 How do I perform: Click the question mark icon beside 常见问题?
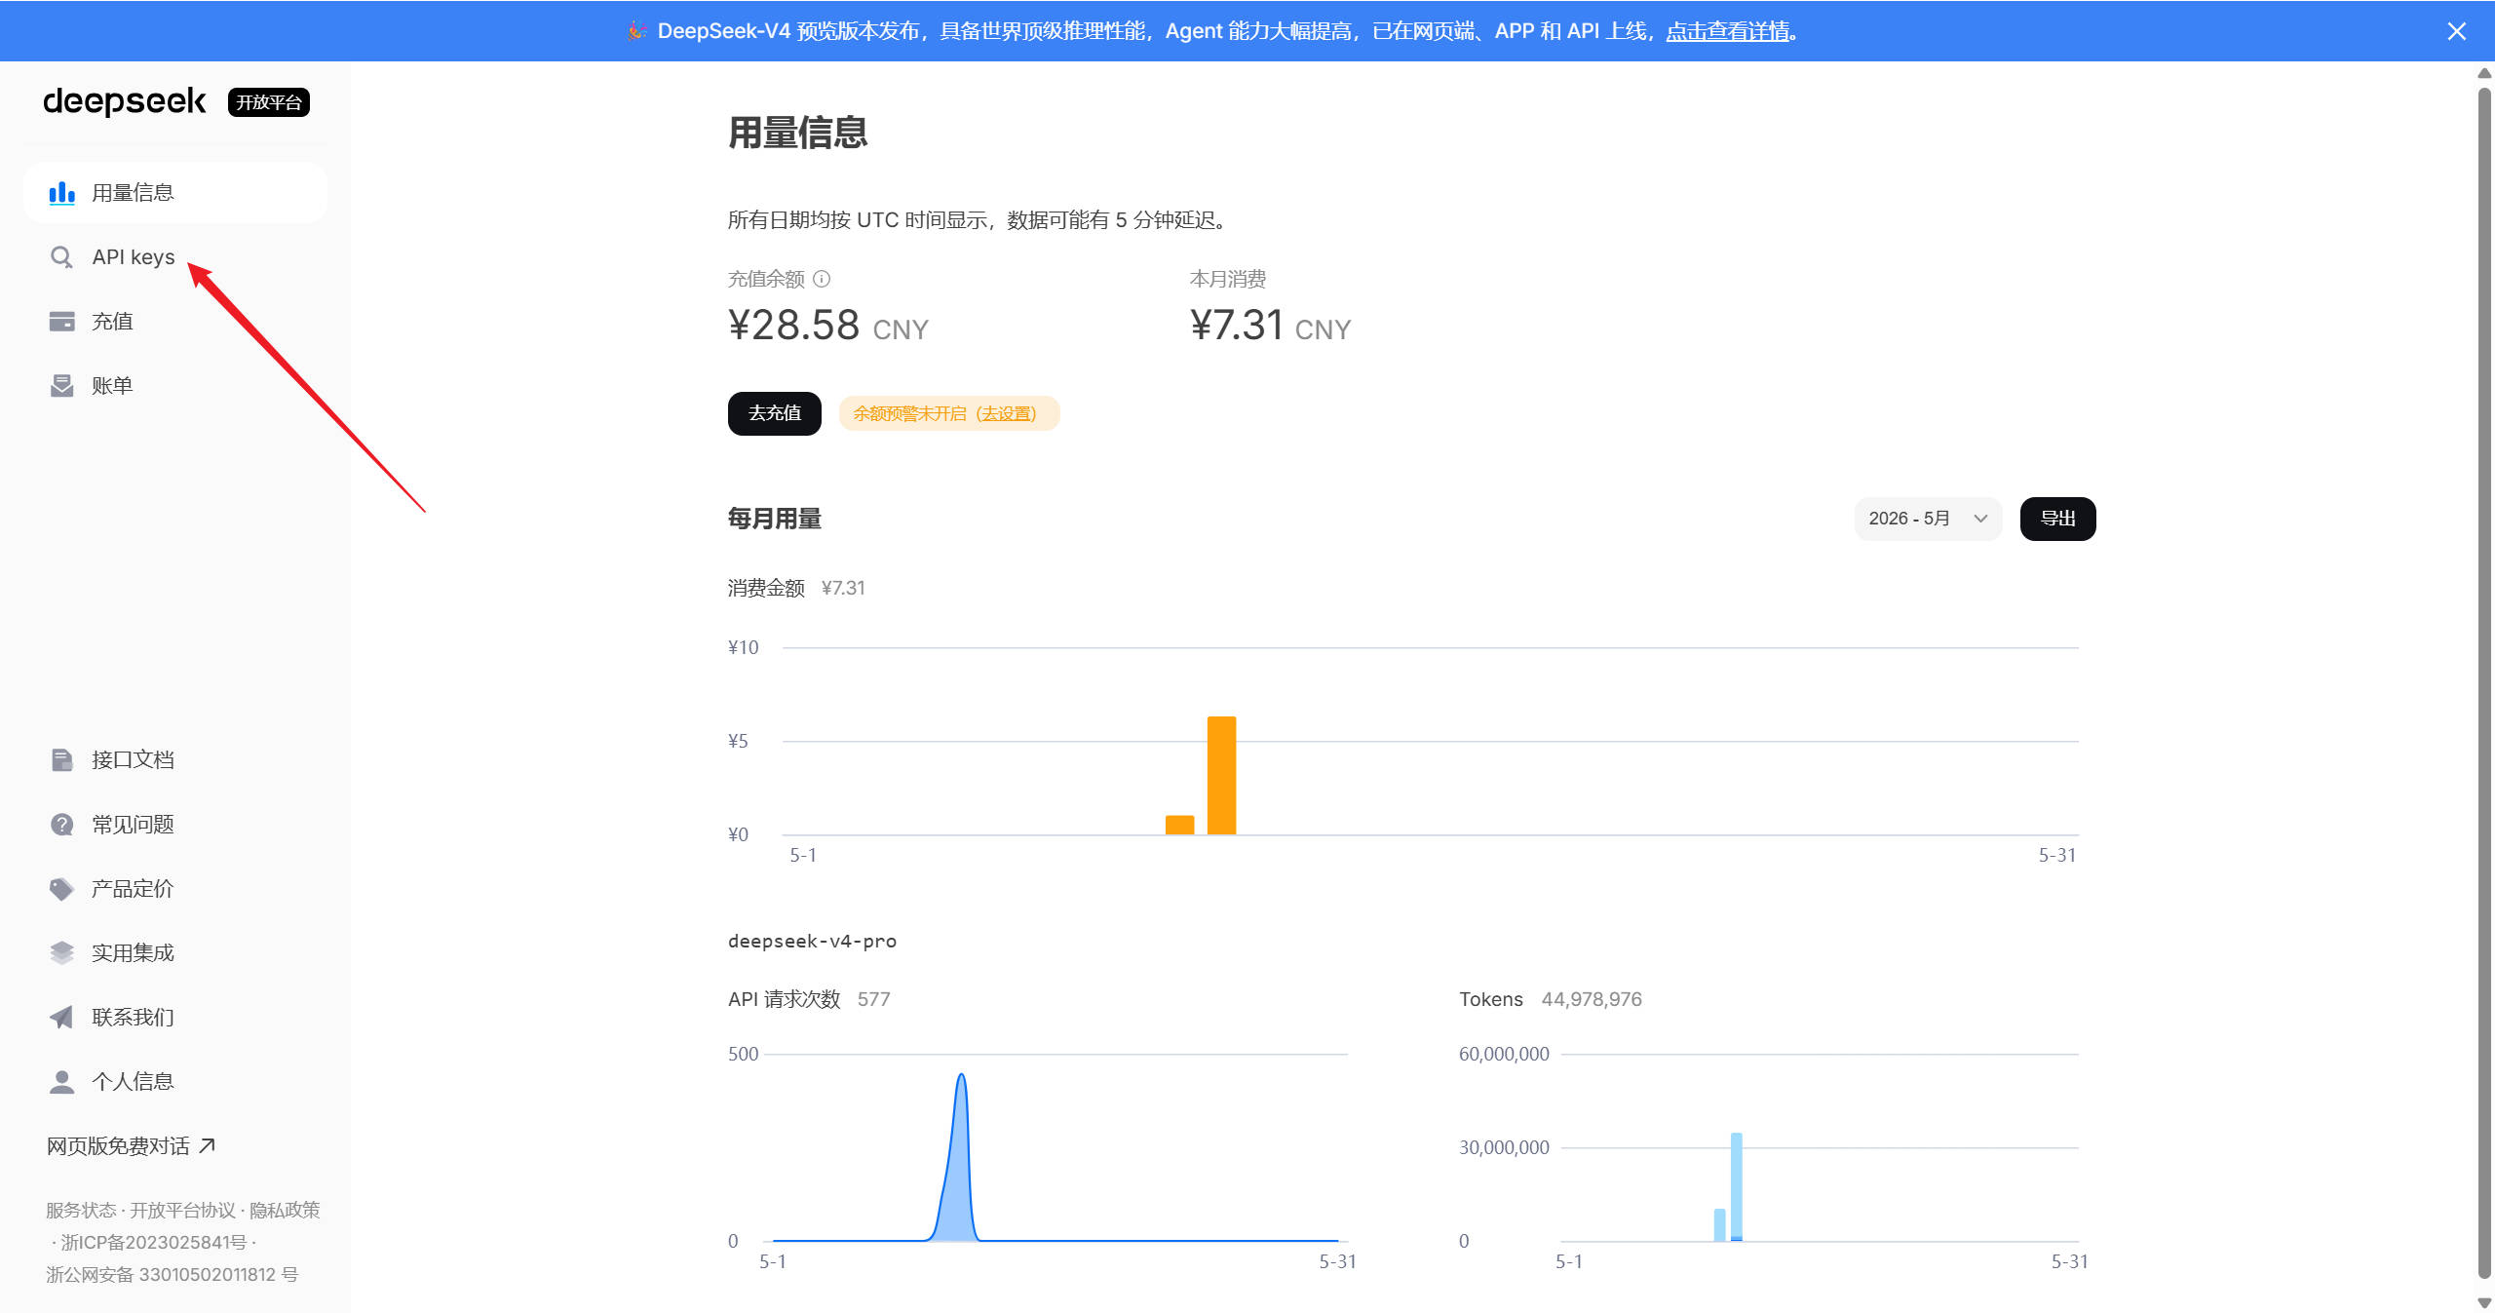coord(61,825)
